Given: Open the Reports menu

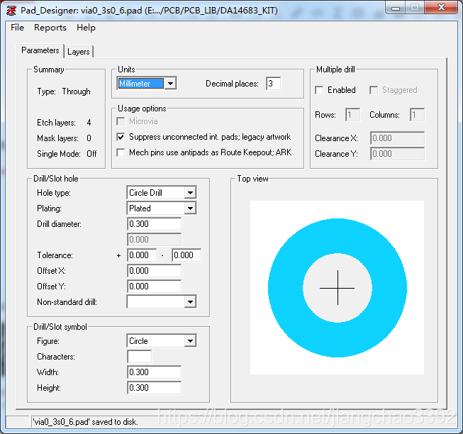Looking at the screenshot, I should click(50, 28).
